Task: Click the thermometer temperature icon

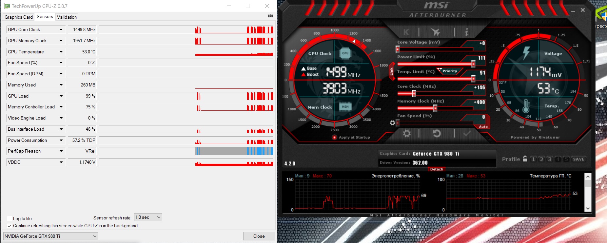Action: 526,106
